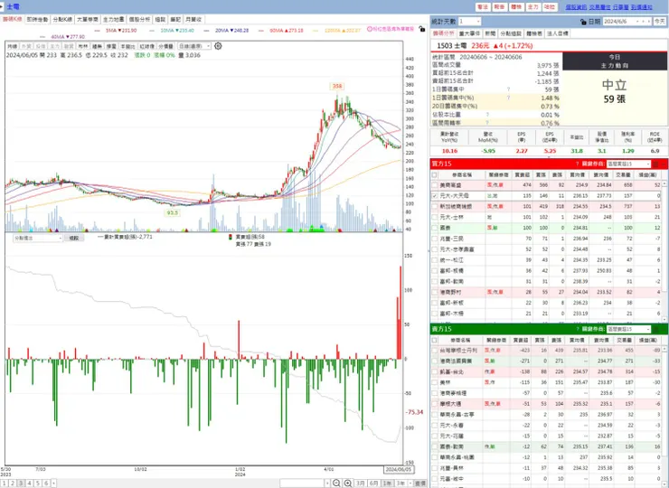Open the 分點進出 dropdown below chart
This screenshot has width=669, height=488.
[38, 238]
